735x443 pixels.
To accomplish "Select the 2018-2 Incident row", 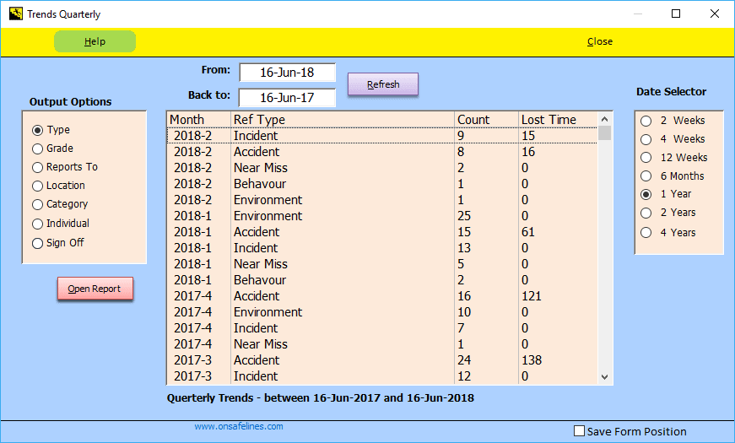I will pos(382,136).
